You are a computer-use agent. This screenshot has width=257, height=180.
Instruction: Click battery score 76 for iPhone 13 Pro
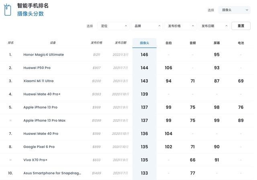click(241, 107)
